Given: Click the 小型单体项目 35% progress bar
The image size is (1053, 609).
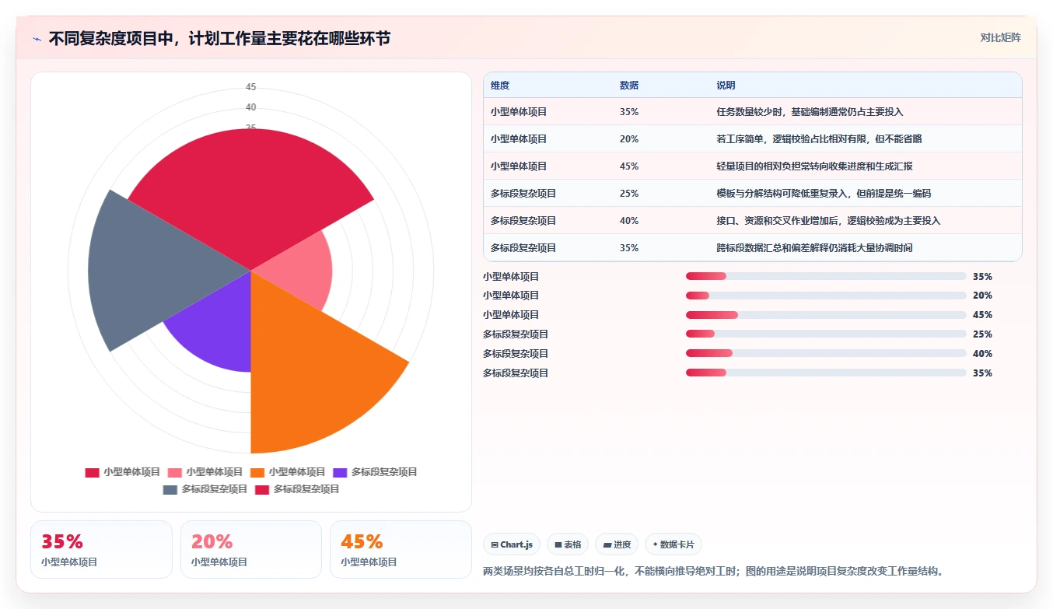Looking at the screenshot, I should point(826,276).
